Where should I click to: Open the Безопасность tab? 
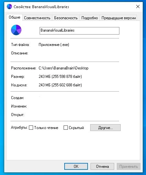click(66, 18)
